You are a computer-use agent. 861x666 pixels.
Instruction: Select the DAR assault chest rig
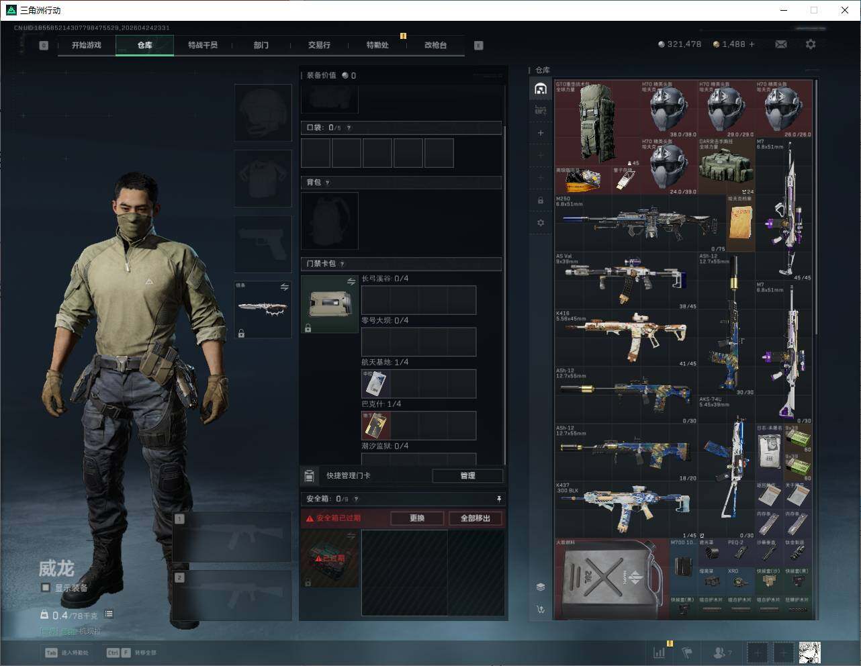pyautogui.click(x=726, y=166)
